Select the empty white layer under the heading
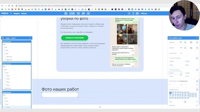This screenshot has width=200, height=112. pyautogui.click(x=60, y=95)
